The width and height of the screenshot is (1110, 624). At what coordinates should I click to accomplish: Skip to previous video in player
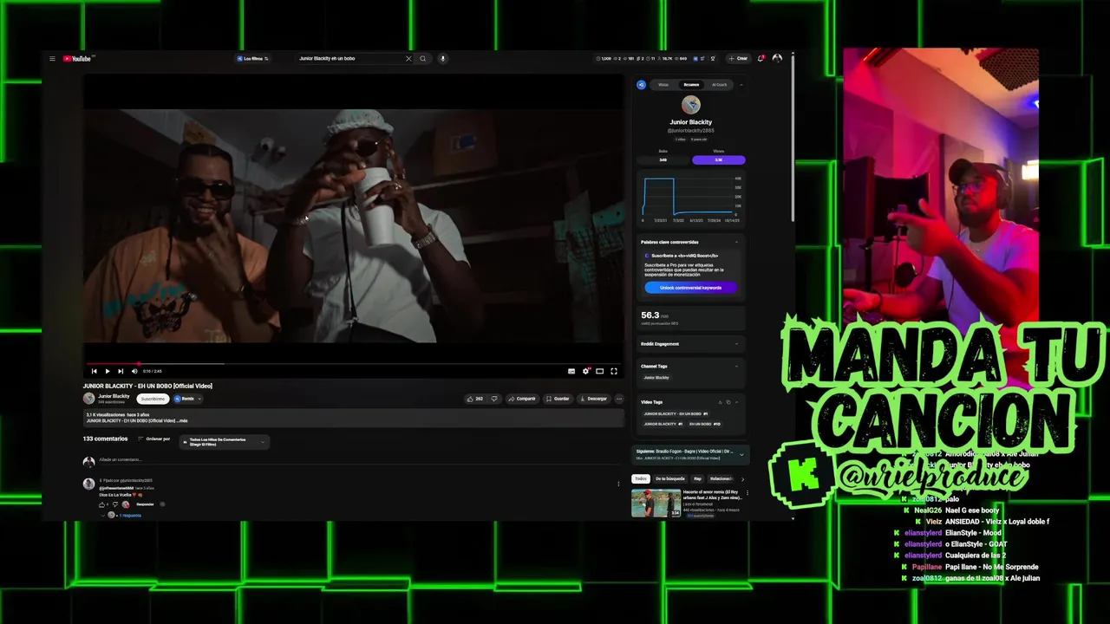coord(95,371)
